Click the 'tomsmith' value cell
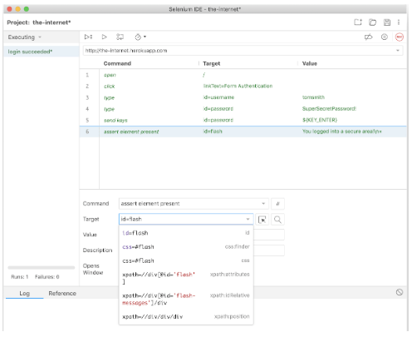417x337 pixels. pos(313,97)
